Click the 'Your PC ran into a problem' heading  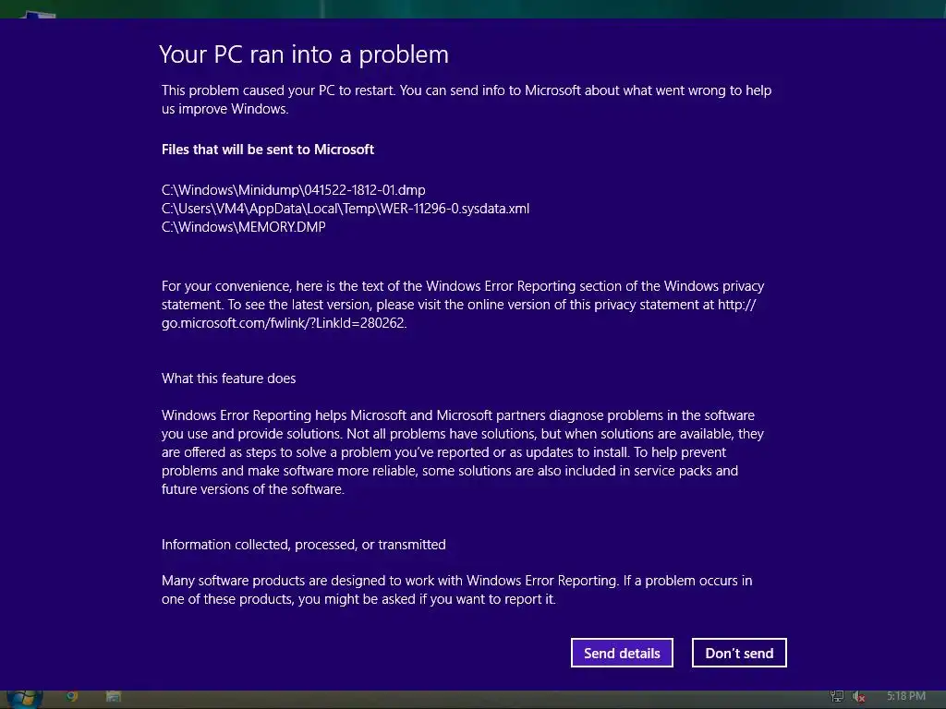tap(304, 54)
